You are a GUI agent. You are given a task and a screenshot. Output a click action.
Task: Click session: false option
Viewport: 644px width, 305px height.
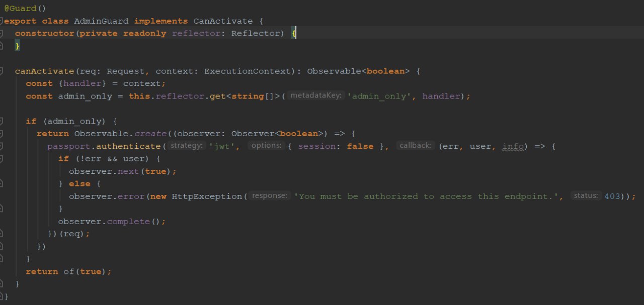[336, 146]
